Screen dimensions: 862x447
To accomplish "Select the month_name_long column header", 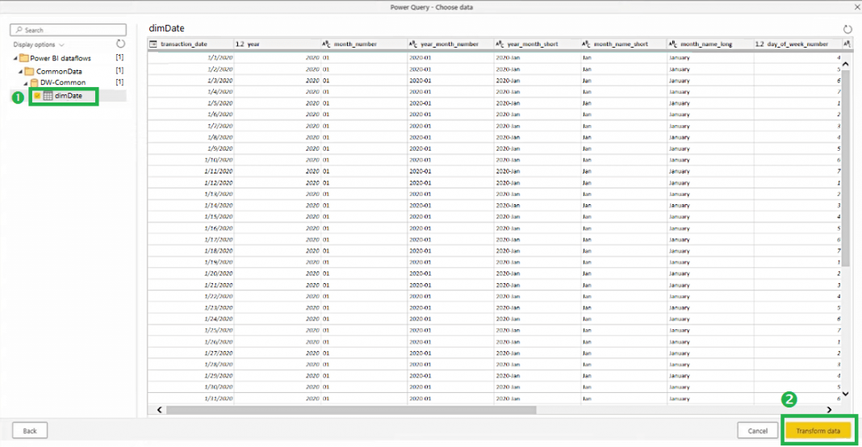I will point(706,44).
